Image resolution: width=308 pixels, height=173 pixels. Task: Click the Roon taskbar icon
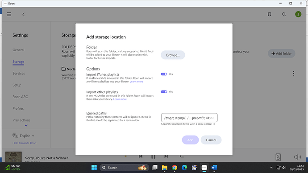point(204,168)
